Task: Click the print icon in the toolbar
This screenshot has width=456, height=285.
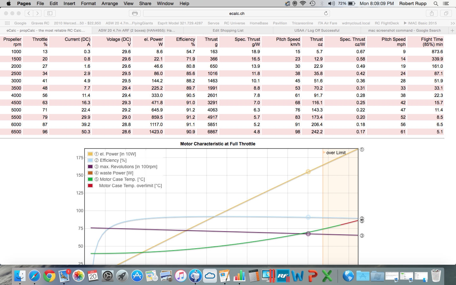Action: click(x=135, y=13)
